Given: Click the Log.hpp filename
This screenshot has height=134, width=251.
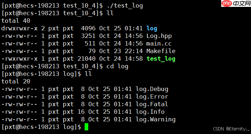Looking at the screenshot, I should [159, 36].
